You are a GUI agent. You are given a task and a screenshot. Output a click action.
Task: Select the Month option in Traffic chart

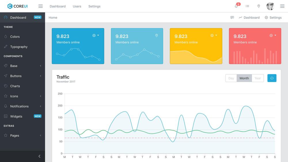244,78
